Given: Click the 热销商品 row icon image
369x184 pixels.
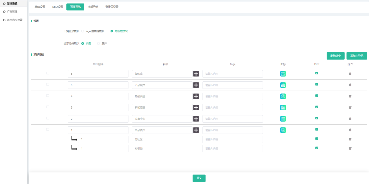Looking at the screenshot, I should [x=283, y=96].
